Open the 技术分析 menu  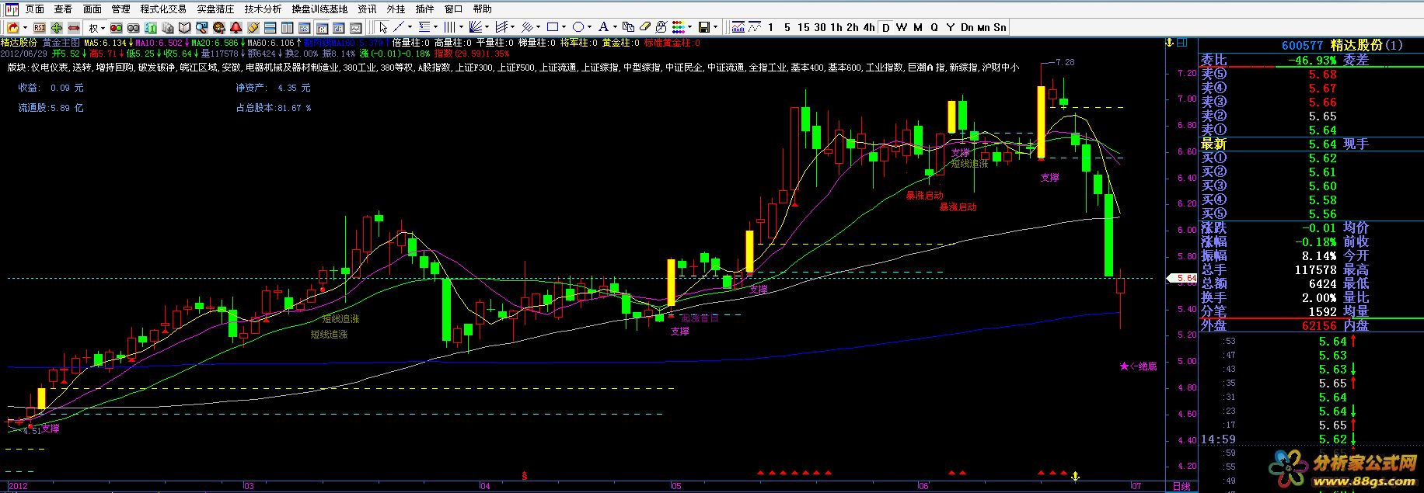(263, 9)
